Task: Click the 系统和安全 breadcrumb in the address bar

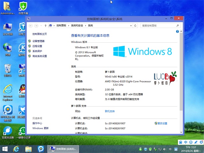Action: [x=77, y=25]
